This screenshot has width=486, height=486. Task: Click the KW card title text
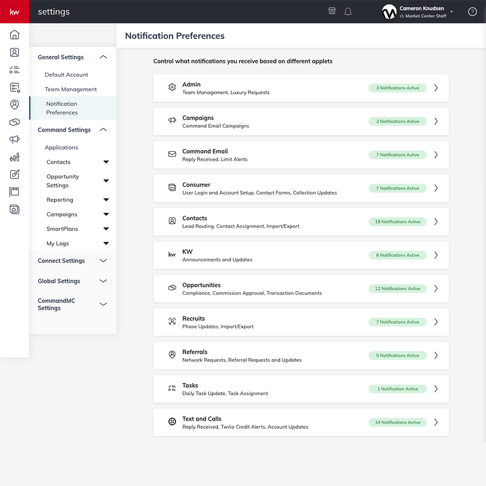coord(187,252)
